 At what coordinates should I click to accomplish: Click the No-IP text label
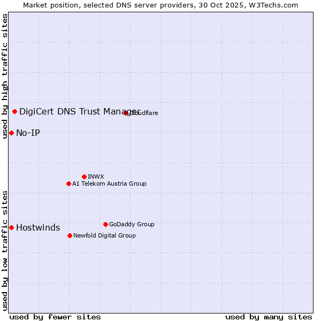[28, 133]
